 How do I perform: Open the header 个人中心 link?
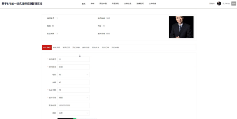pyautogui.click(x=226, y=4)
